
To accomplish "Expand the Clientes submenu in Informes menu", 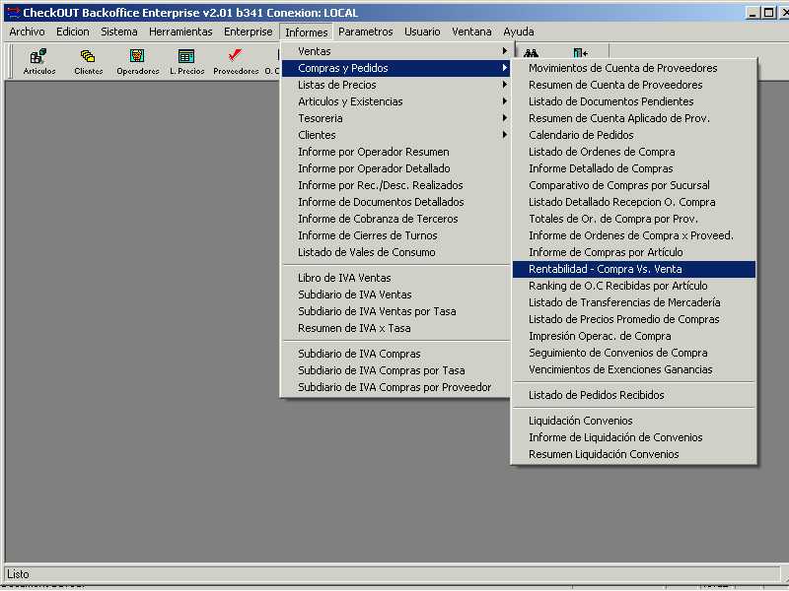I will tap(395, 135).
